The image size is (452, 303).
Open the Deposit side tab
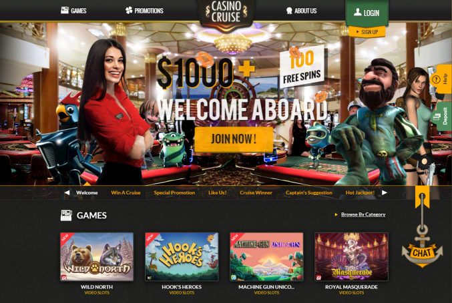441,117
